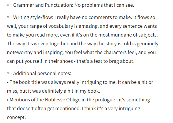Click the final word 'concept.'
Image resolution: width=173 pixels, height=123 pixels.
pyautogui.click(x=16, y=117)
